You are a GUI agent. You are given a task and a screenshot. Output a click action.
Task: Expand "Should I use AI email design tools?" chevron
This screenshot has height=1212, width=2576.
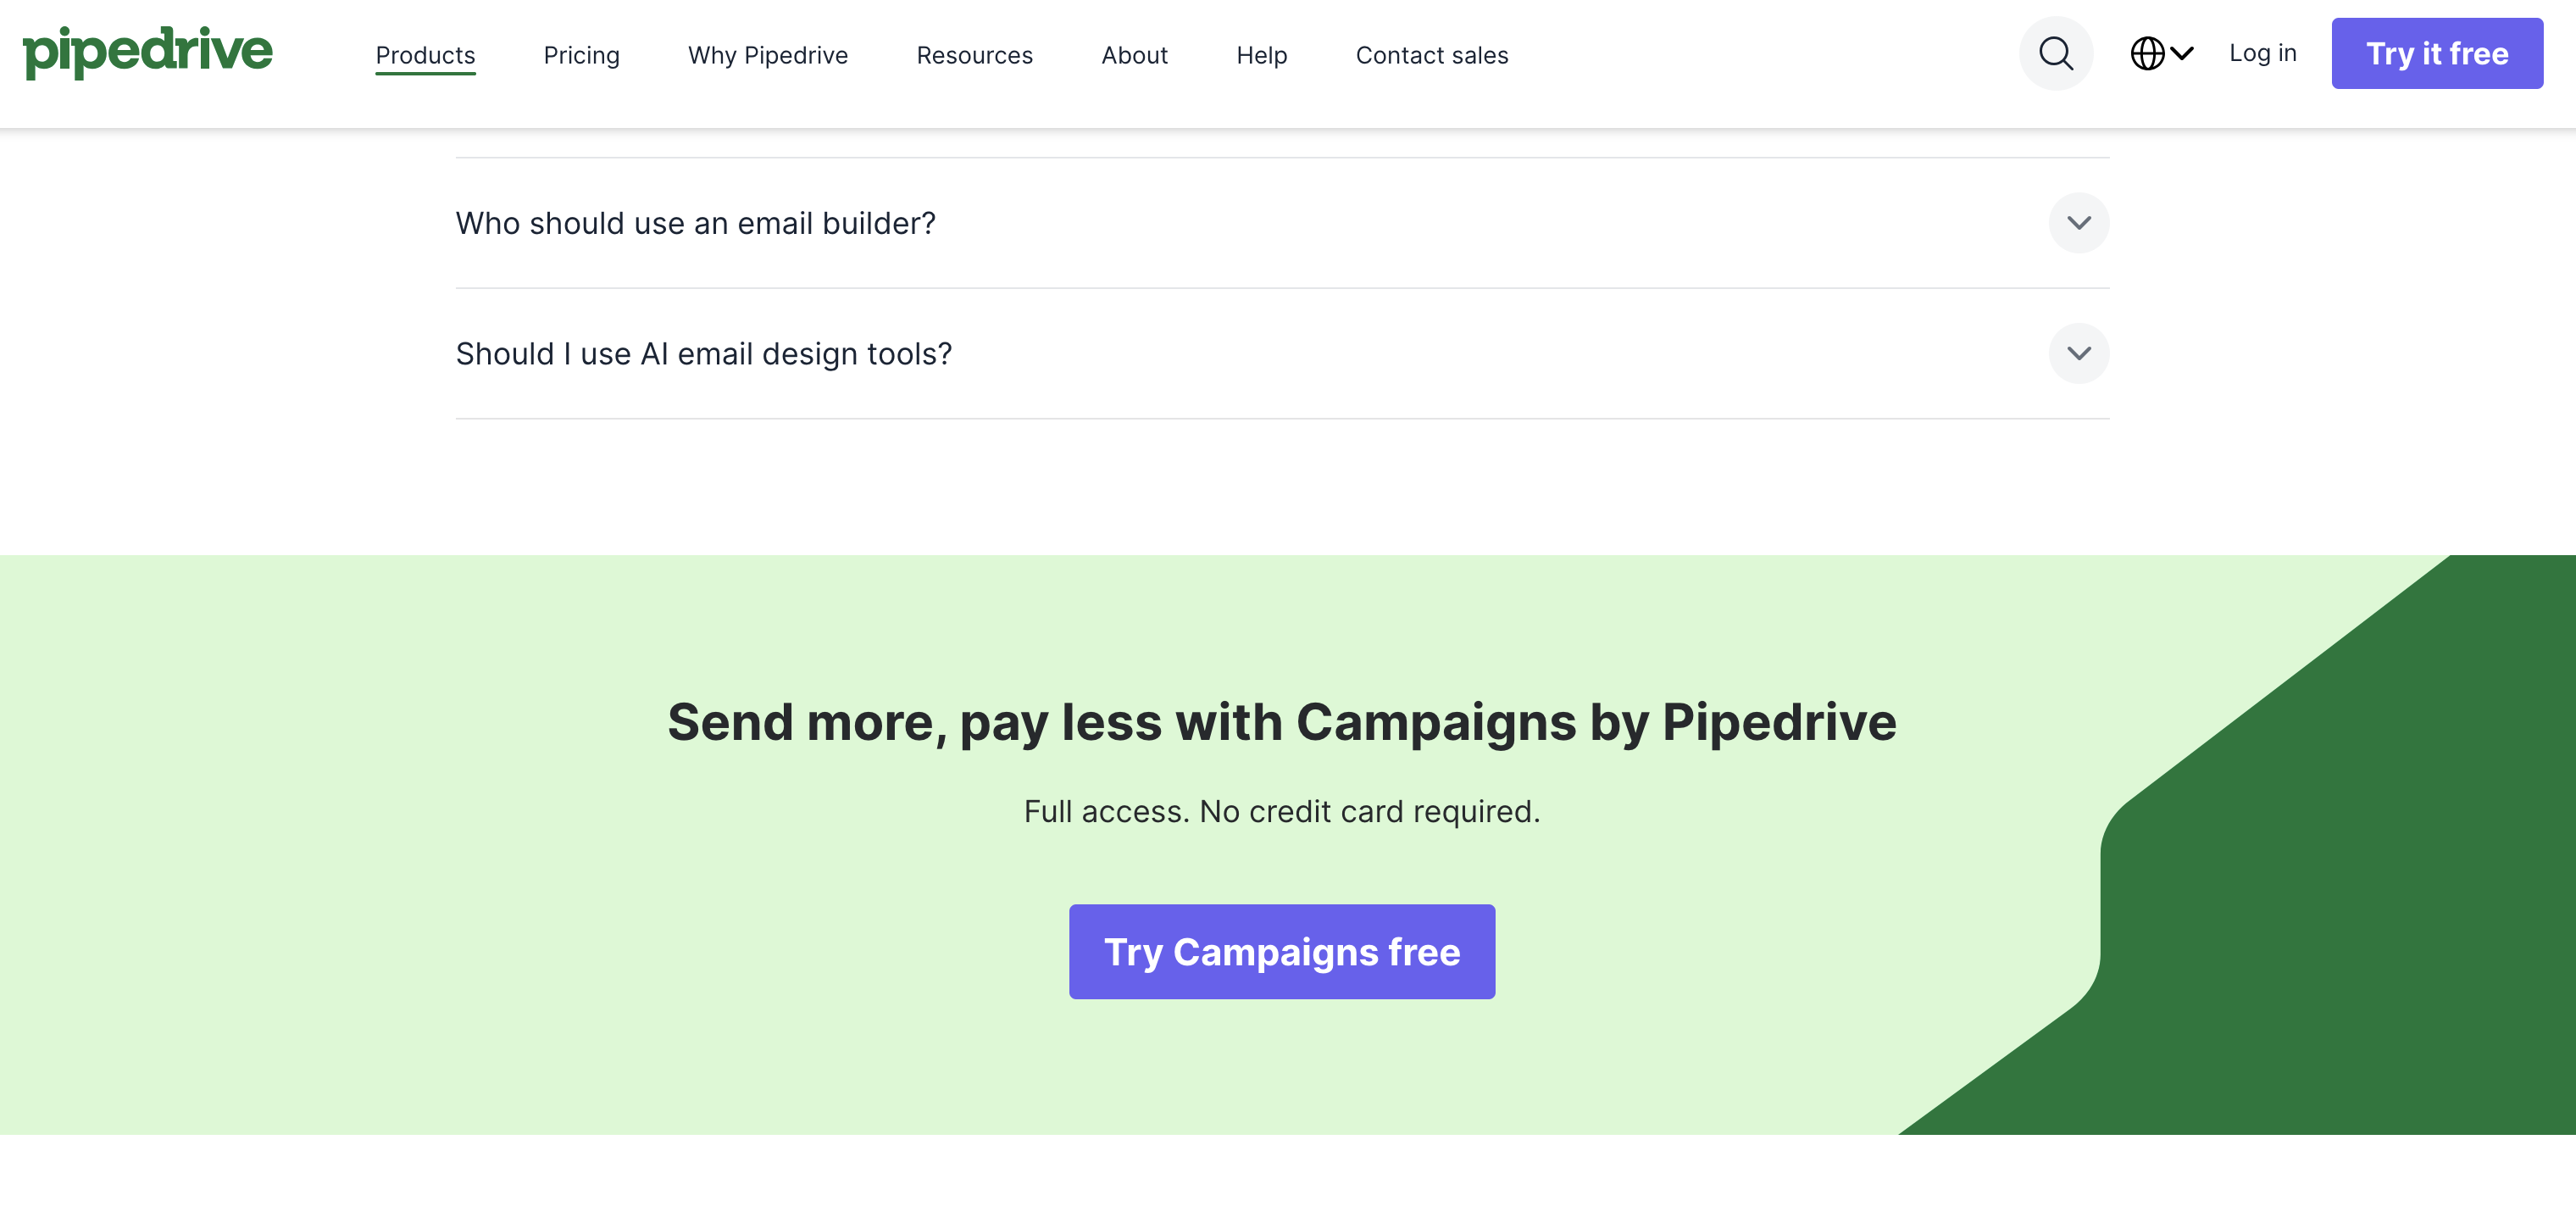[2078, 353]
